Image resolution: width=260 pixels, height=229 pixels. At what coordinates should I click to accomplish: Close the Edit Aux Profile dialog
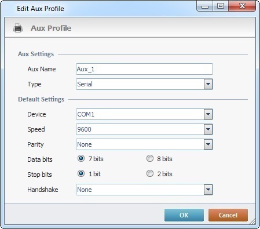pyautogui.click(x=242, y=6)
